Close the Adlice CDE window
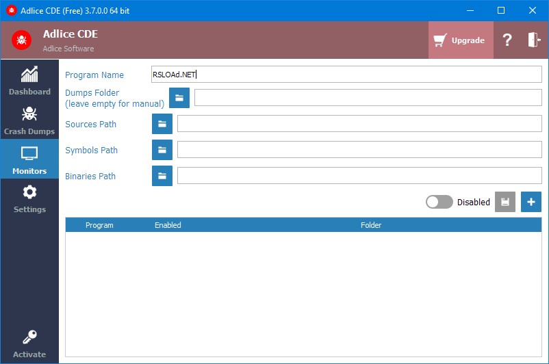This screenshot has width=549, height=364. [x=532, y=10]
